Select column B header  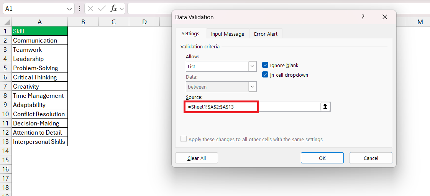[83, 22]
